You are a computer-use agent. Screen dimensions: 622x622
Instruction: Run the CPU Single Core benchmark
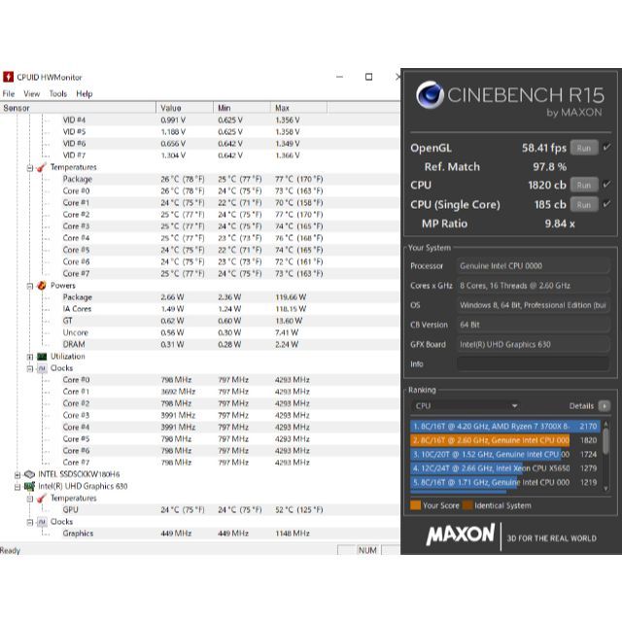(x=584, y=205)
